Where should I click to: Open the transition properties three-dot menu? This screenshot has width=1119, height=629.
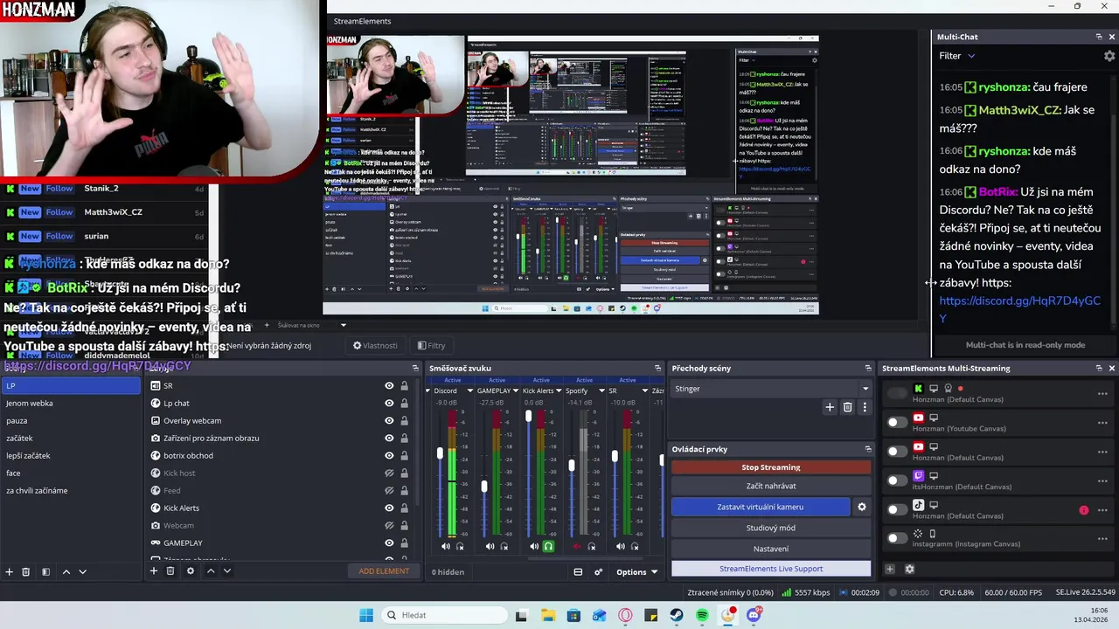point(865,406)
